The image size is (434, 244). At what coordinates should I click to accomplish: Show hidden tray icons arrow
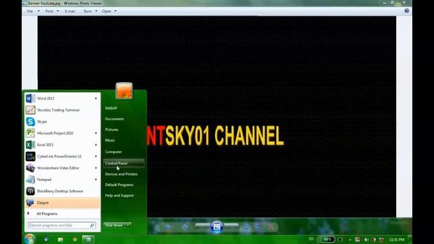[350, 240]
